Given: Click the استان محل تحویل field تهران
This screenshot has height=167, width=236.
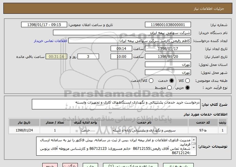Looking at the screenshot, I should coord(168,65).
